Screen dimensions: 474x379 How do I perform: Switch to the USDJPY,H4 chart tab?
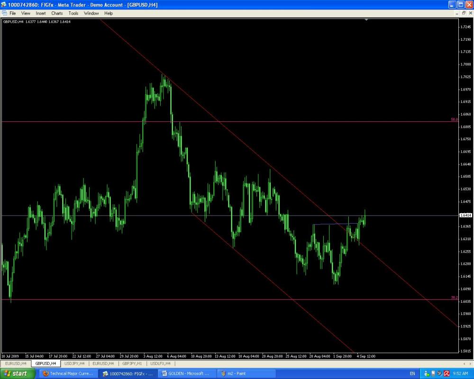pyautogui.click(x=74, y=363)
